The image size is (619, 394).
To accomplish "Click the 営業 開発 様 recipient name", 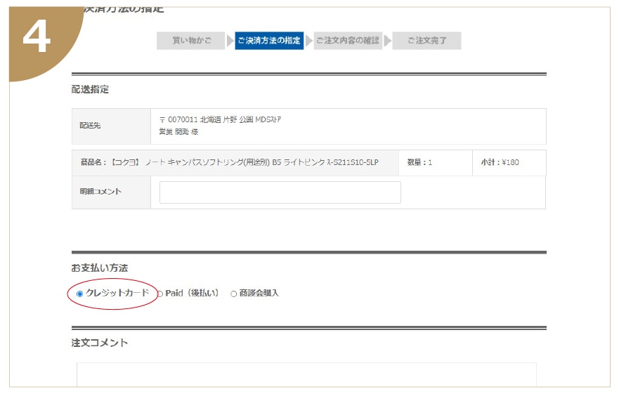I will pyautogui.click(x=178, y=132).
